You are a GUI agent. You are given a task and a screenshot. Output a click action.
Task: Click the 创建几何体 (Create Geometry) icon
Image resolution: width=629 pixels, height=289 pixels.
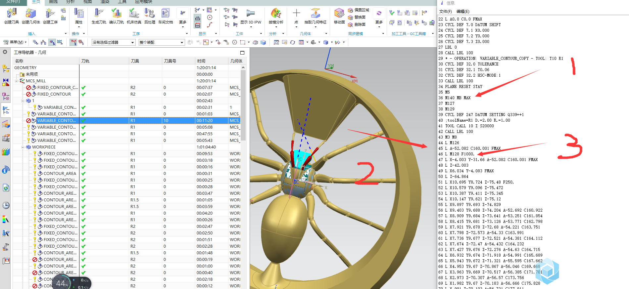(x=30, y=13)
